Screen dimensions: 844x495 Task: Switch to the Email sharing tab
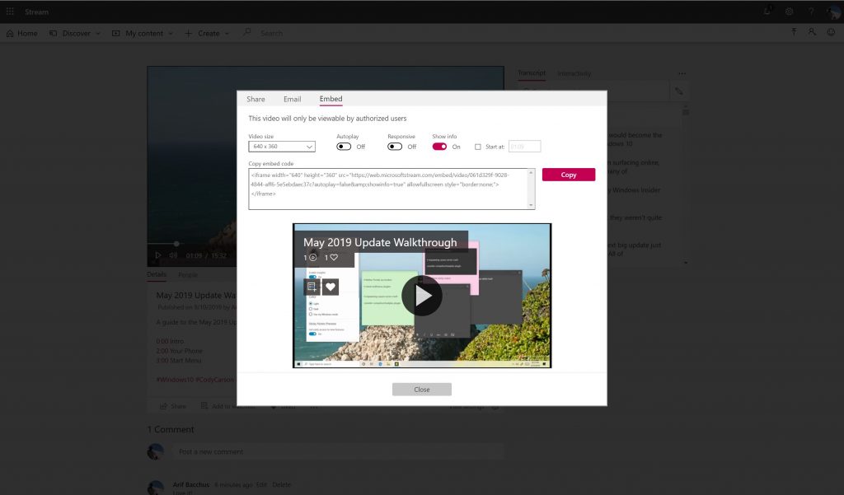[292, 98]
